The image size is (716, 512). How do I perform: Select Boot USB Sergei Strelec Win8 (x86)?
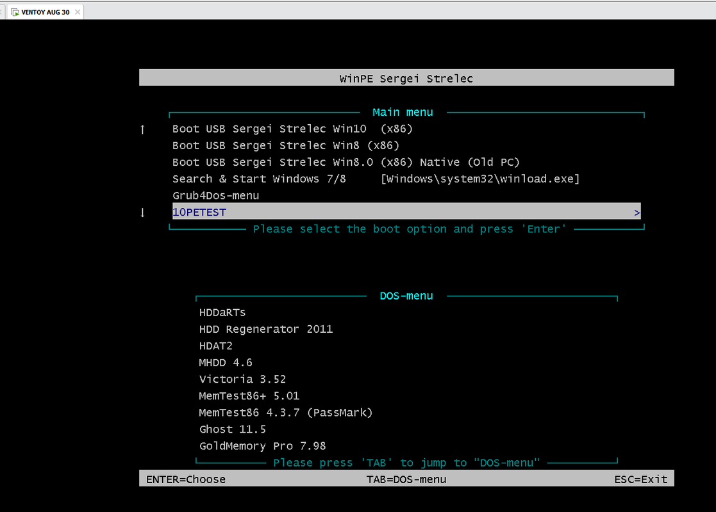[286, 145]
